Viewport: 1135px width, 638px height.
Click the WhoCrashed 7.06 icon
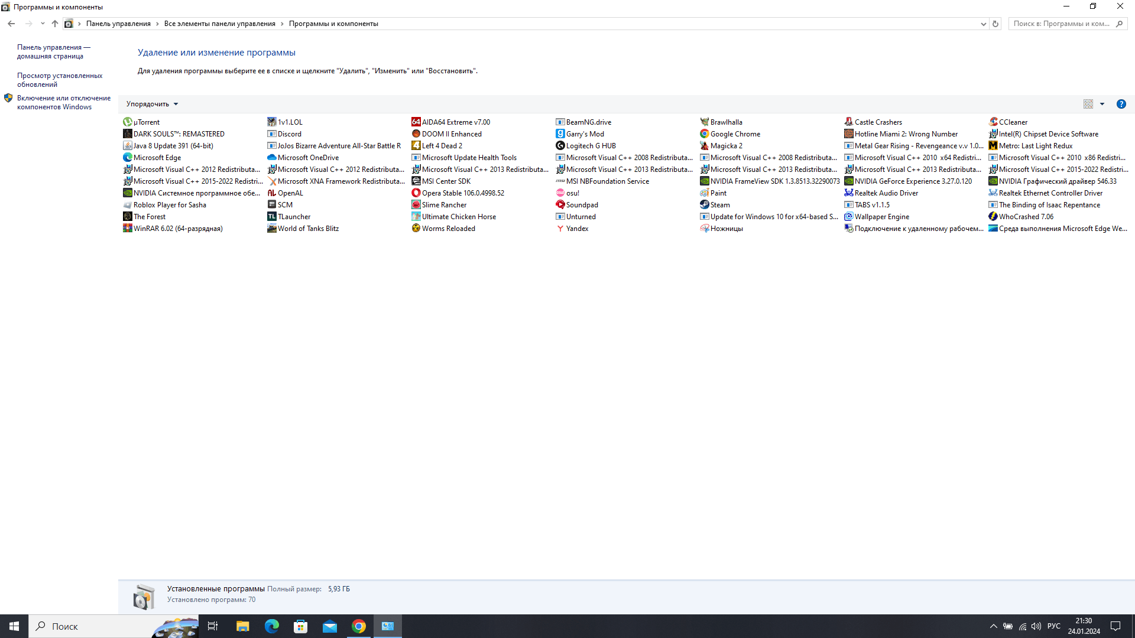993,217
